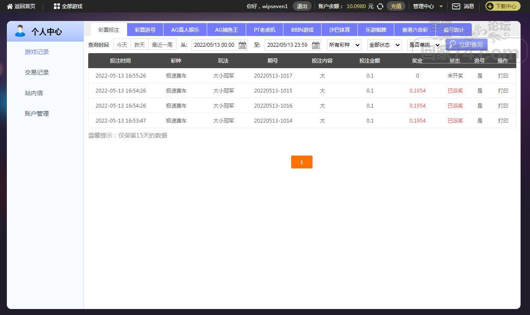530x315 pixels.
Task: Expand the 所有彩种 dropdown
Action: (x=344, y=45)
